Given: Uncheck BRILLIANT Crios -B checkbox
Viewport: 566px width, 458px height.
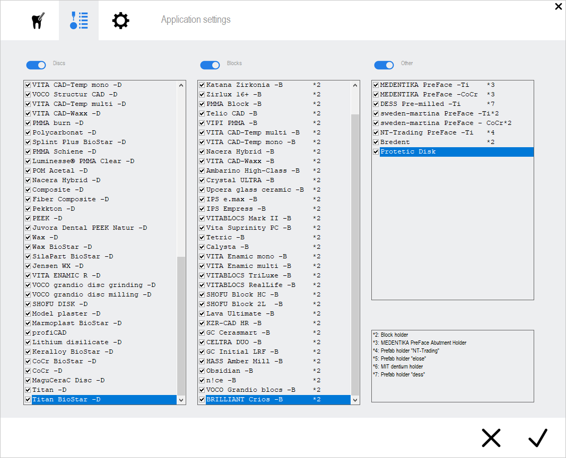Looking at the screenshot, I should tap(202, 399).
